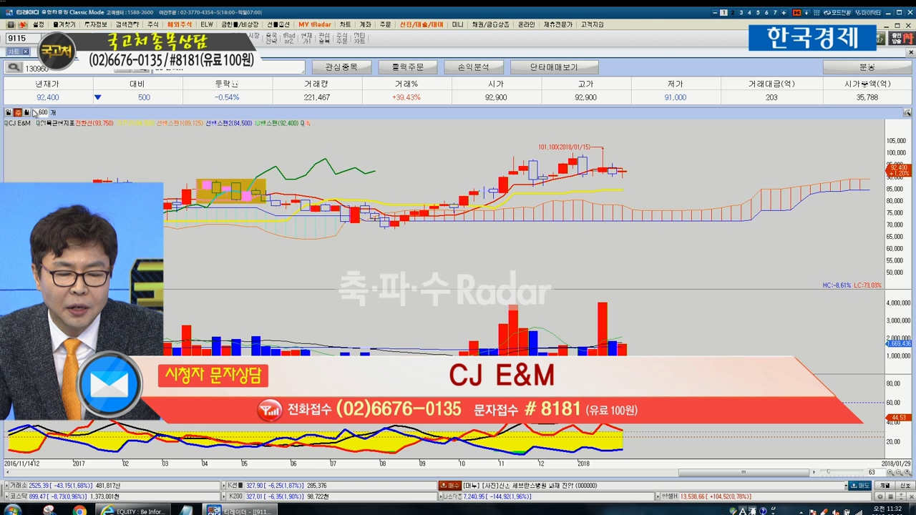The width and height of the screenshot is (916, 515).
Task: Open Chrome from the Windows taskbar
Action: [x=79, y=511]
